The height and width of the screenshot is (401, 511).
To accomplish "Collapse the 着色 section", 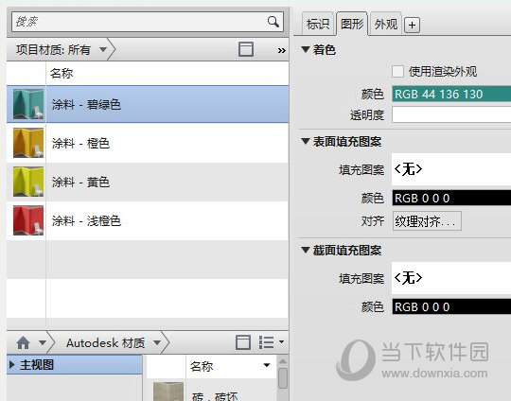I will tap(306, 49).
